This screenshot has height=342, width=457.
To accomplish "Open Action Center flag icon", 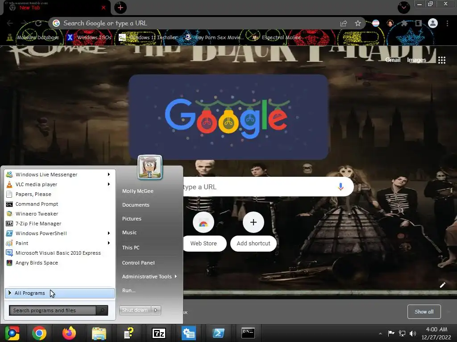I will [391, 333].
